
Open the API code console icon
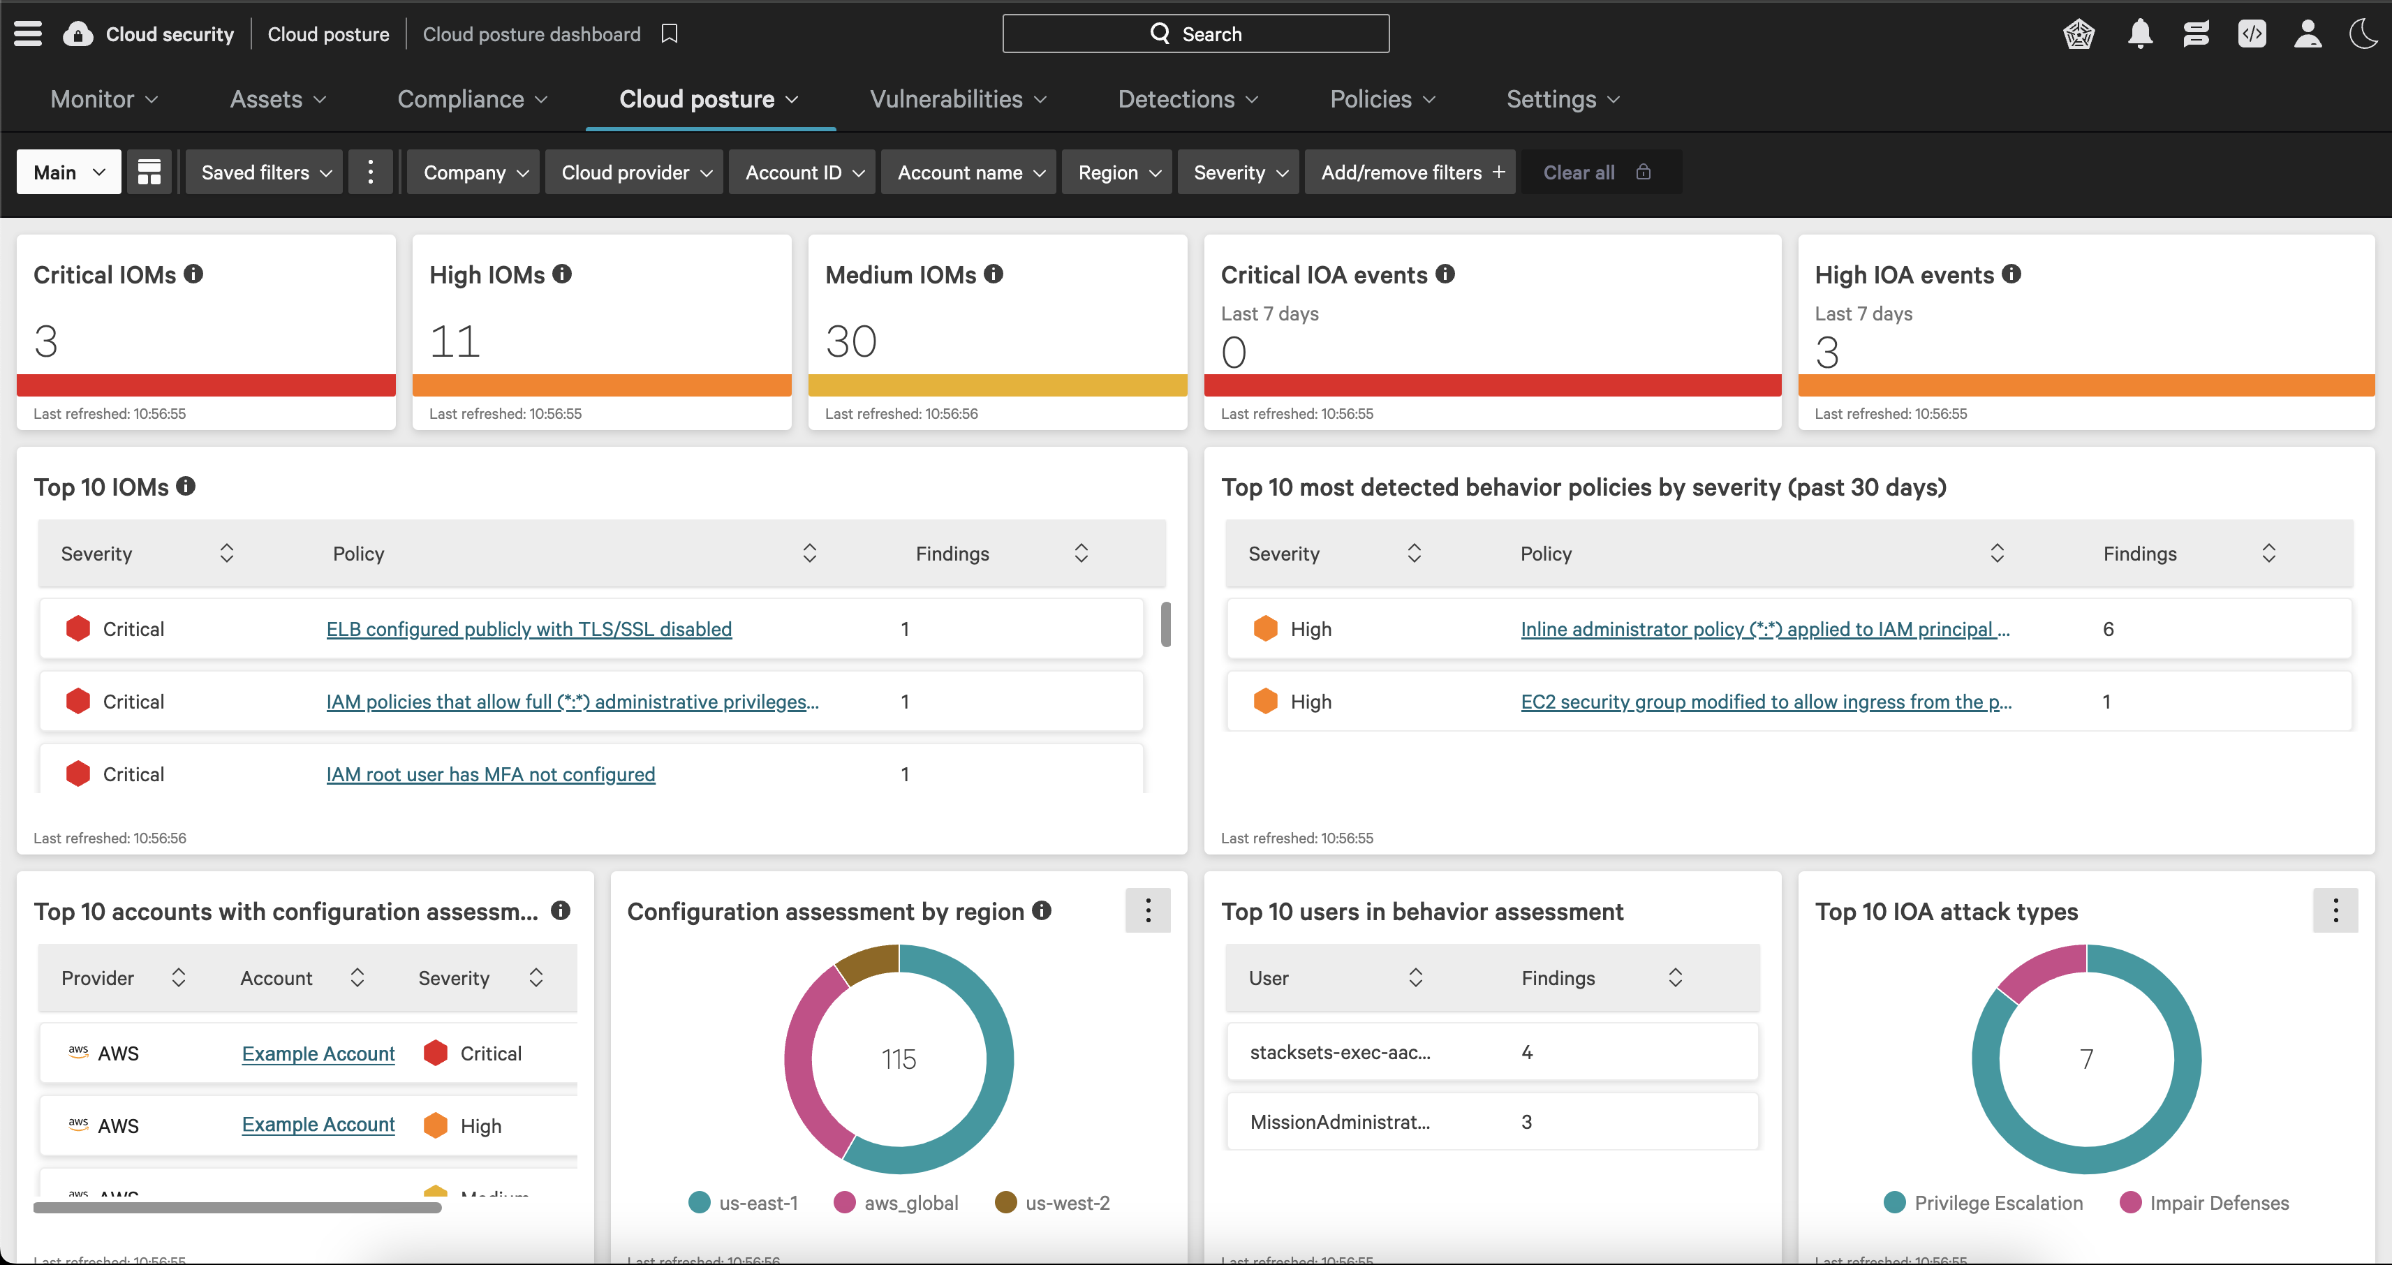coord(2253,34)
